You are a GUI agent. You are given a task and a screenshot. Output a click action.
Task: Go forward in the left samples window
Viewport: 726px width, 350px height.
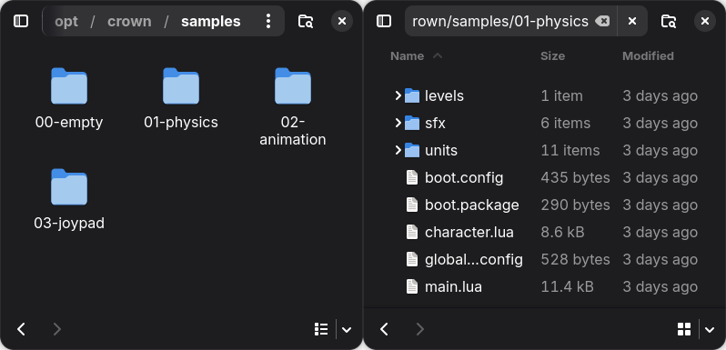pos(57,329)
